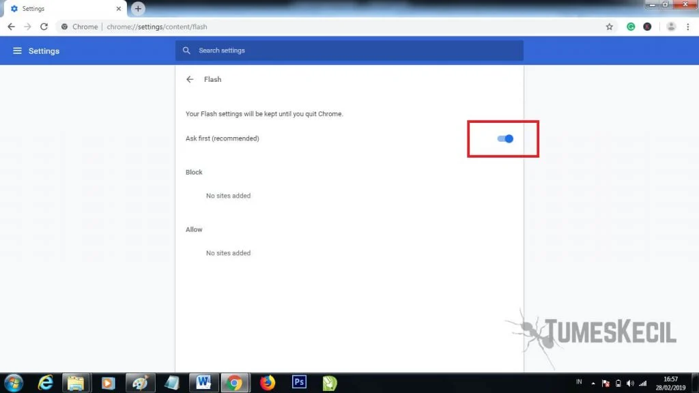Open the clock showing 16:57
The image size is (699, 393).
coord(670,383)
